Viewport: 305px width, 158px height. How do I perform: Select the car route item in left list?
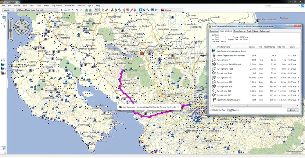[3, 73]
